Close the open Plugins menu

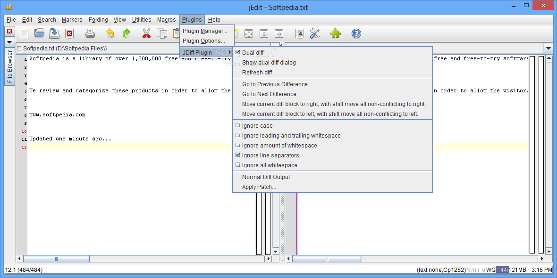(x=192, y=20)
